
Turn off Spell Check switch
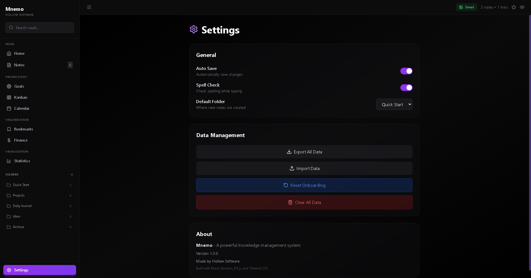[x=406, y=88]
